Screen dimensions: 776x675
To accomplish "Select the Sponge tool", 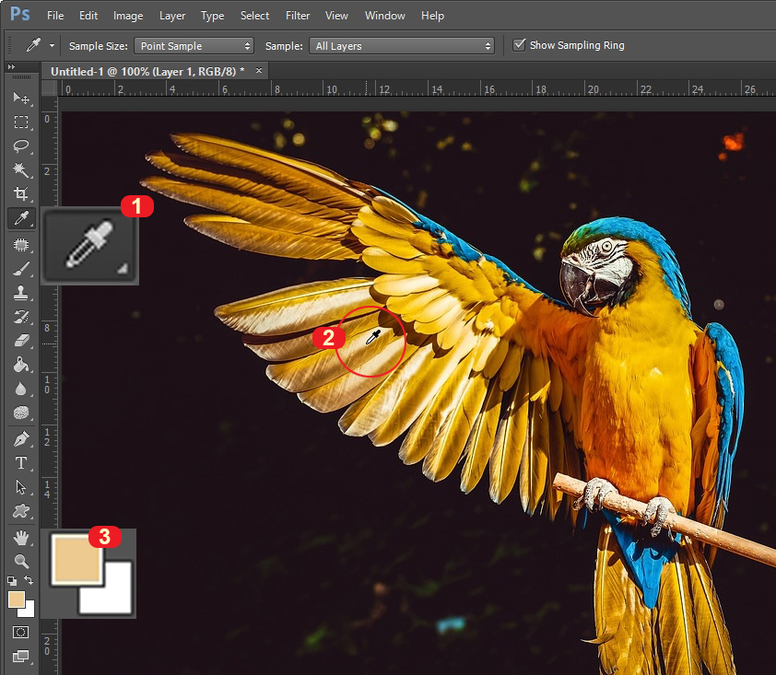I will [21, 413].
